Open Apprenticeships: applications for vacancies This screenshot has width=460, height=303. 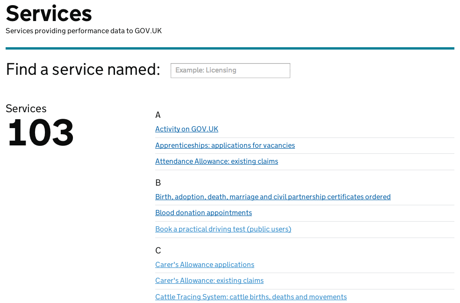point(225,145)
